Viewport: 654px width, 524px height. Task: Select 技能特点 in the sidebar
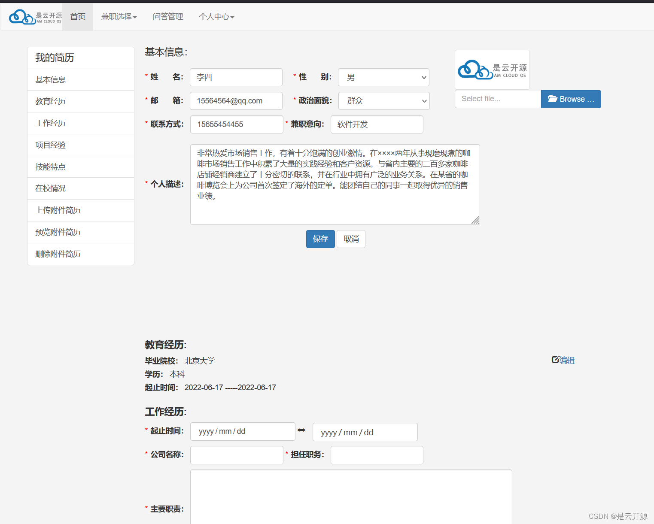pyautogui.click(x=81, y=167)
